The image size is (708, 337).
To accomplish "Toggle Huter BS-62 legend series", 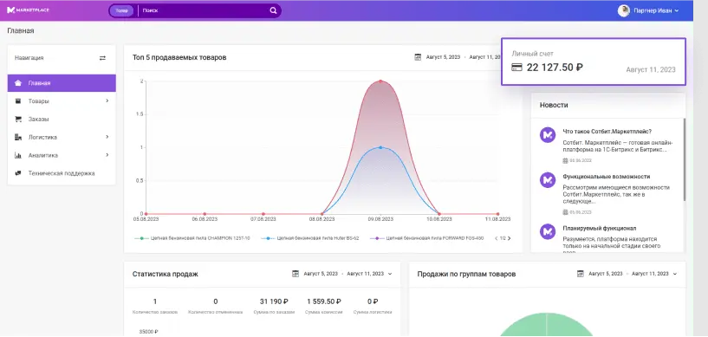I will [310, 238].
